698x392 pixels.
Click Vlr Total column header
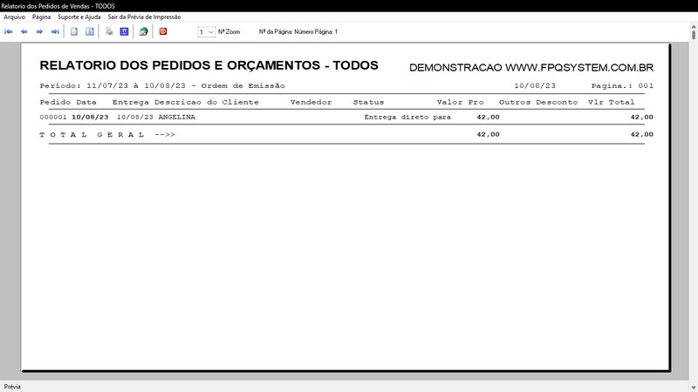point(612,102)
